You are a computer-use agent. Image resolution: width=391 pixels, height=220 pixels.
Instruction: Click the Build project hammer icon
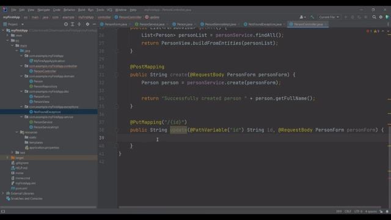click(x=312, y=17)
